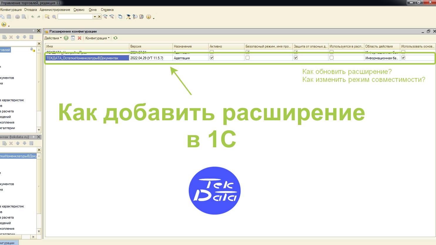Toggle Безопасный режим checkbox for ОстаткиНоменклатурыВДокументах row

(x=247, y=58)
